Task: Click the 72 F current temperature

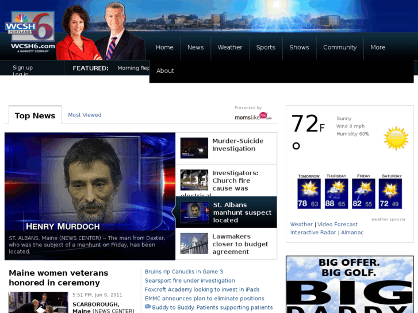Action: tap(308, 124)
